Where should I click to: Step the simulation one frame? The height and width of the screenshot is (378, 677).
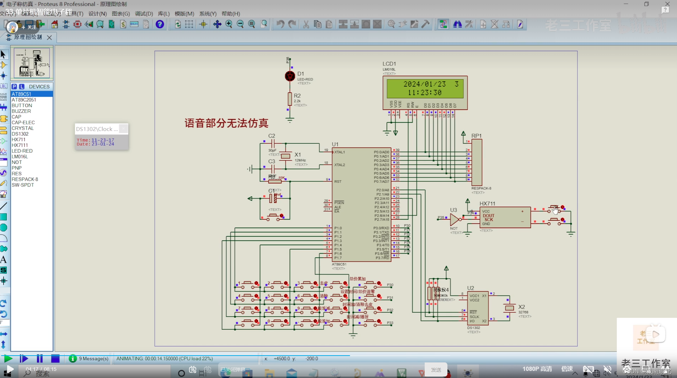tap(24, 358)
